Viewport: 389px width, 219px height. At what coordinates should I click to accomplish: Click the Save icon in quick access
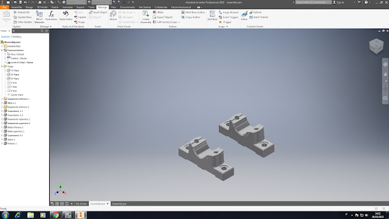tap(20, 2)
